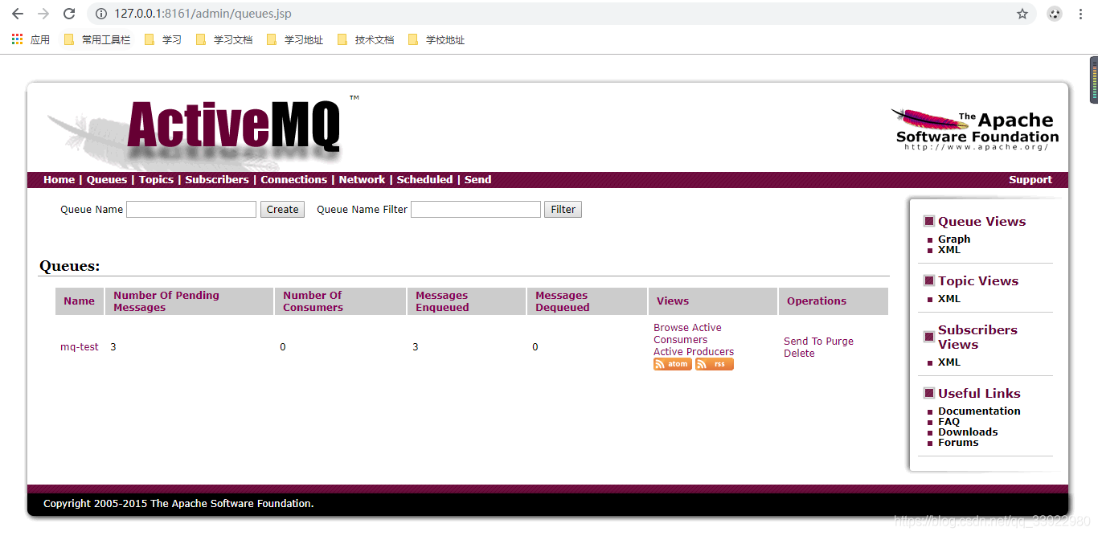1098x536 pixels.
Task: Click the Create queue button
Action: click(282, 210)
